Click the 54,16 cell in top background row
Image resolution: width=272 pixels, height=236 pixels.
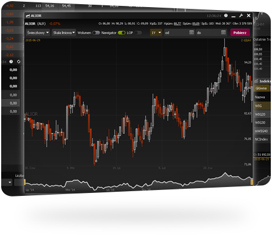pos(50,6)
